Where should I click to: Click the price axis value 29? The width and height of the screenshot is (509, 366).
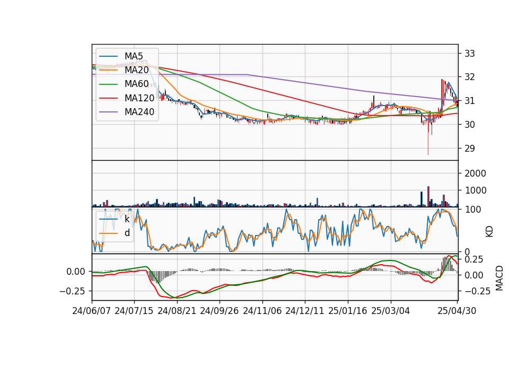[x=470, y=149]
